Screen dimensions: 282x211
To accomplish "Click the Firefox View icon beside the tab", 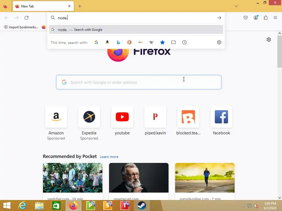I will tap(6, 6).
